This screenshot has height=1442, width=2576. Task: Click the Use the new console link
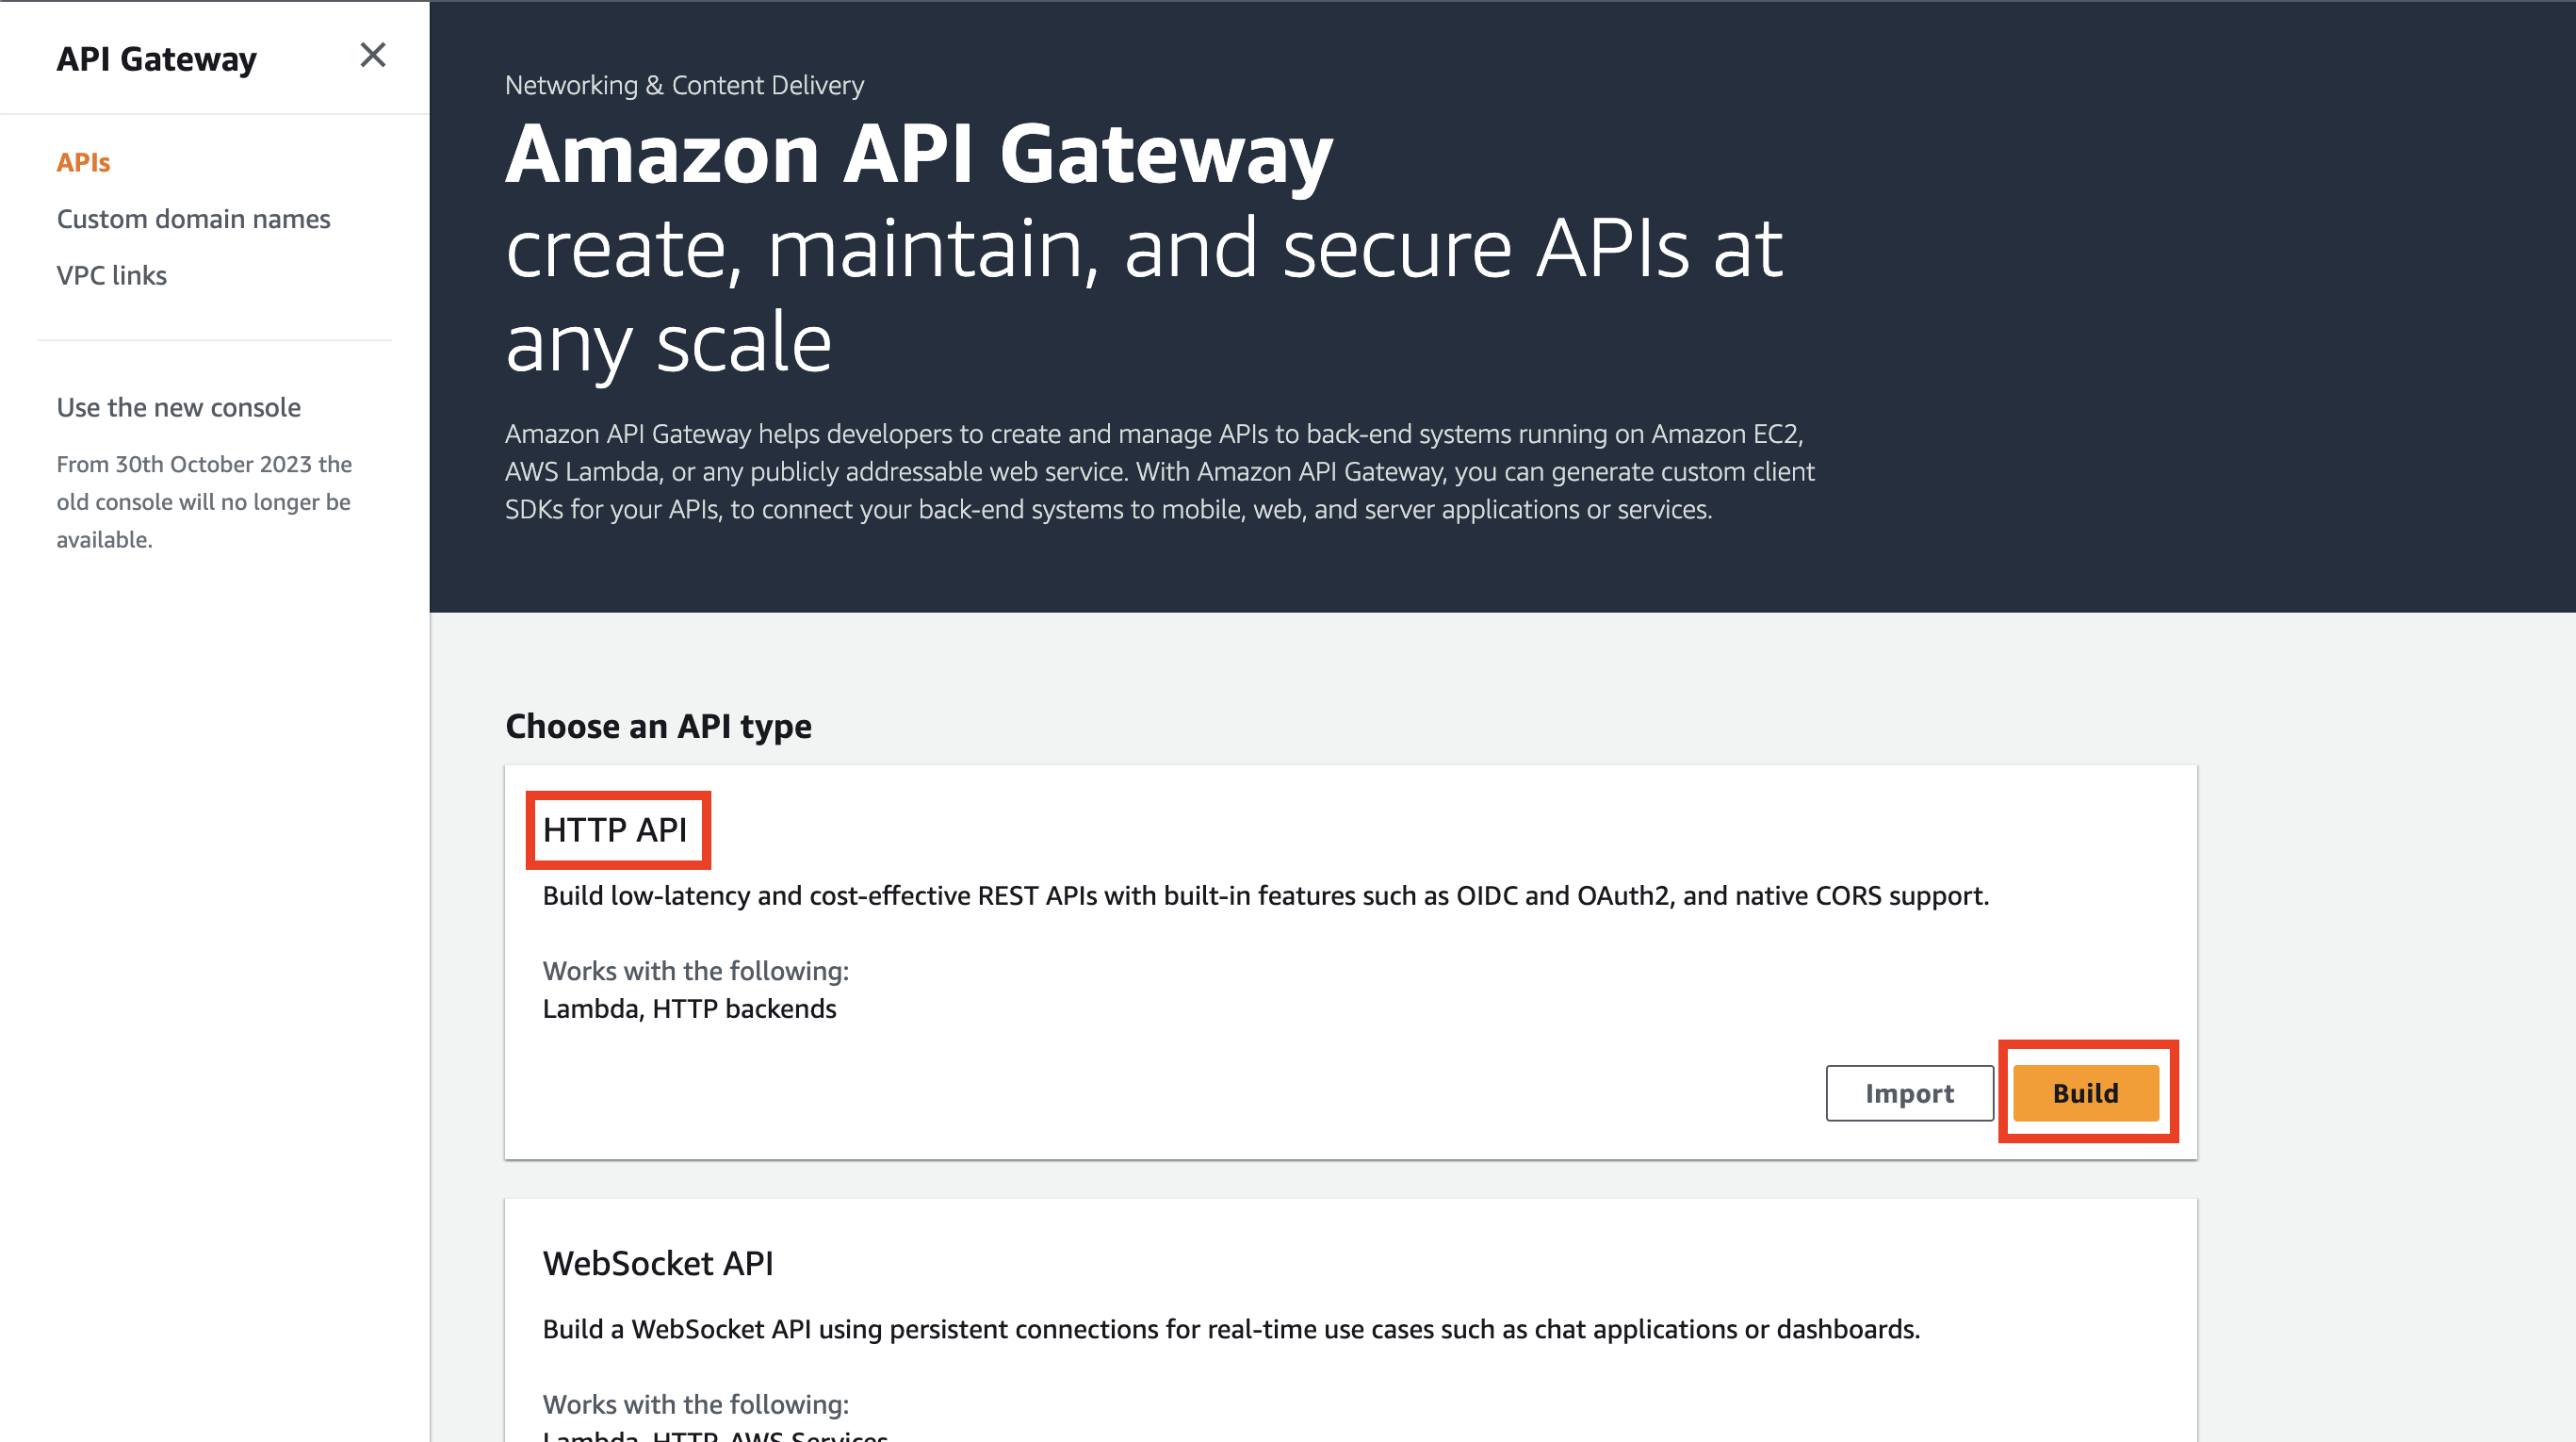(179, 407)
